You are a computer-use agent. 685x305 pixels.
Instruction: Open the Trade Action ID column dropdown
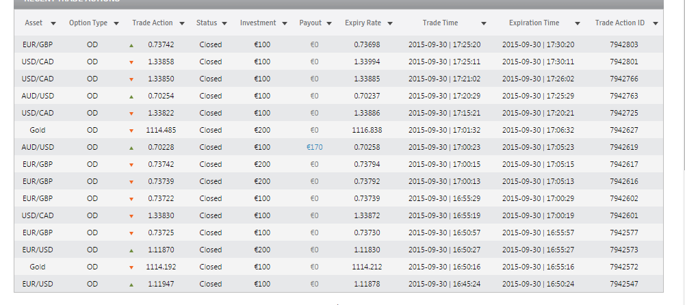[x=656, y=23]
